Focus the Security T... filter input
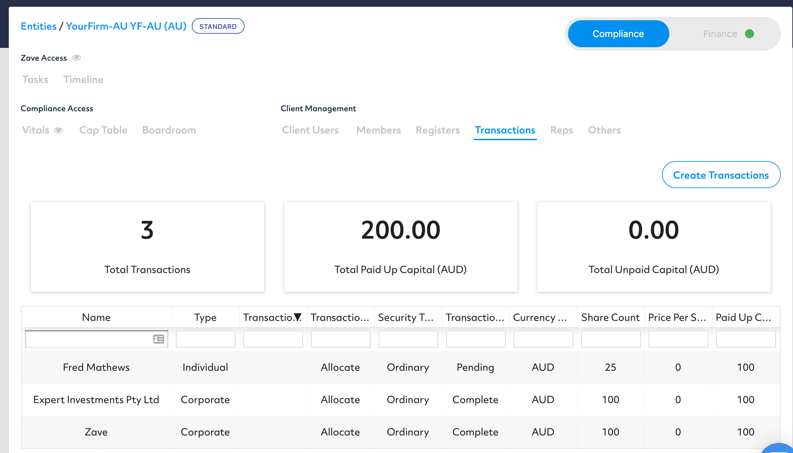Viewport: 793px width, 453px height. (408, 339)
